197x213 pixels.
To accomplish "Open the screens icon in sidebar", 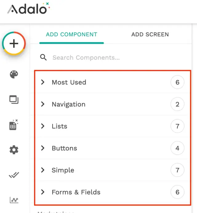I will click(x=14, y=100).
